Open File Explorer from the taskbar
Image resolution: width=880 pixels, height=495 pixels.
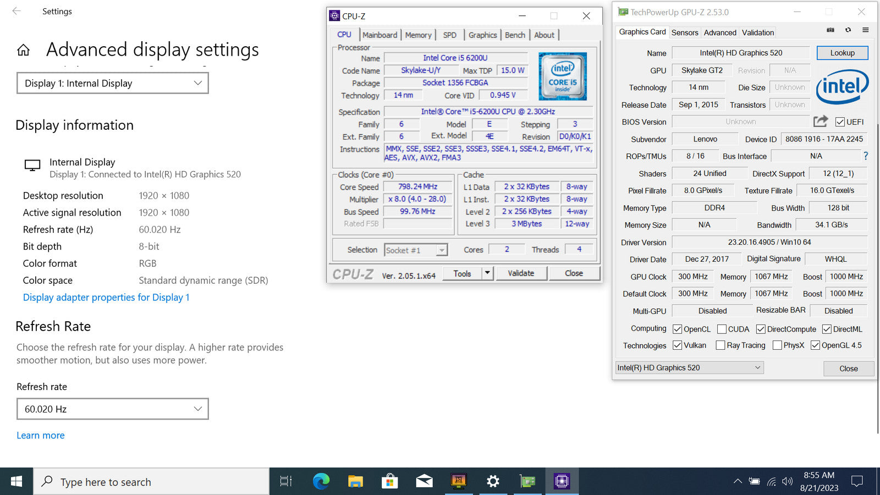coord(355,482)
